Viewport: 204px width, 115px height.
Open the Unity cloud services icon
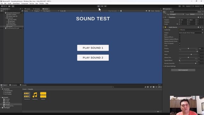[9, 6]
